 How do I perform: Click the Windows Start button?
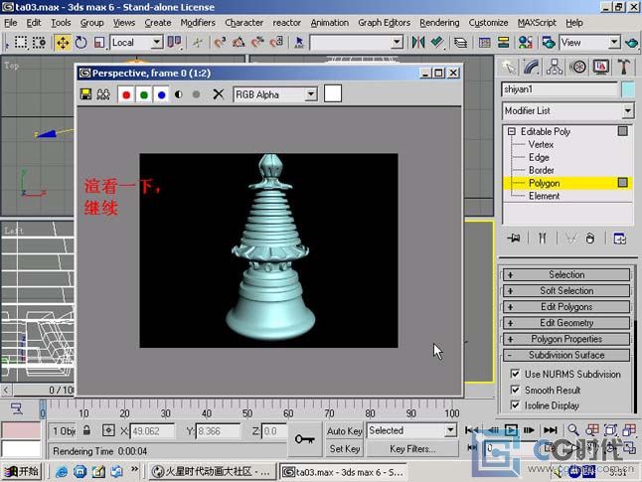pyautogui.click(x=22, y=471)
